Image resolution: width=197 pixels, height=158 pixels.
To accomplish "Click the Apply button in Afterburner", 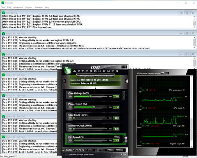I will (103, 150).
